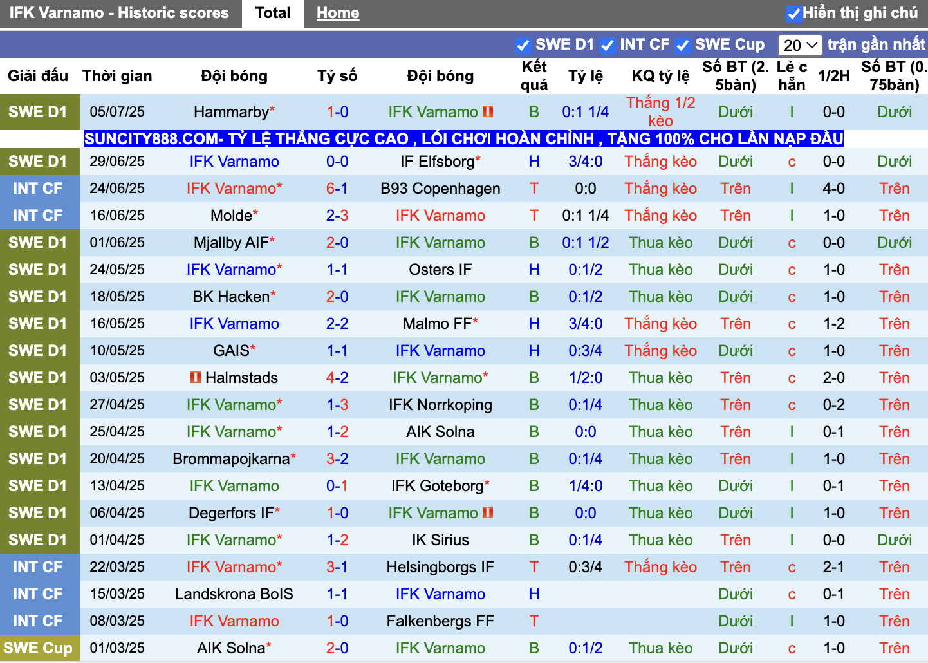Open the Home link
Screen dimensions: 928x663
pyautogui.click(x=338, y=14)
